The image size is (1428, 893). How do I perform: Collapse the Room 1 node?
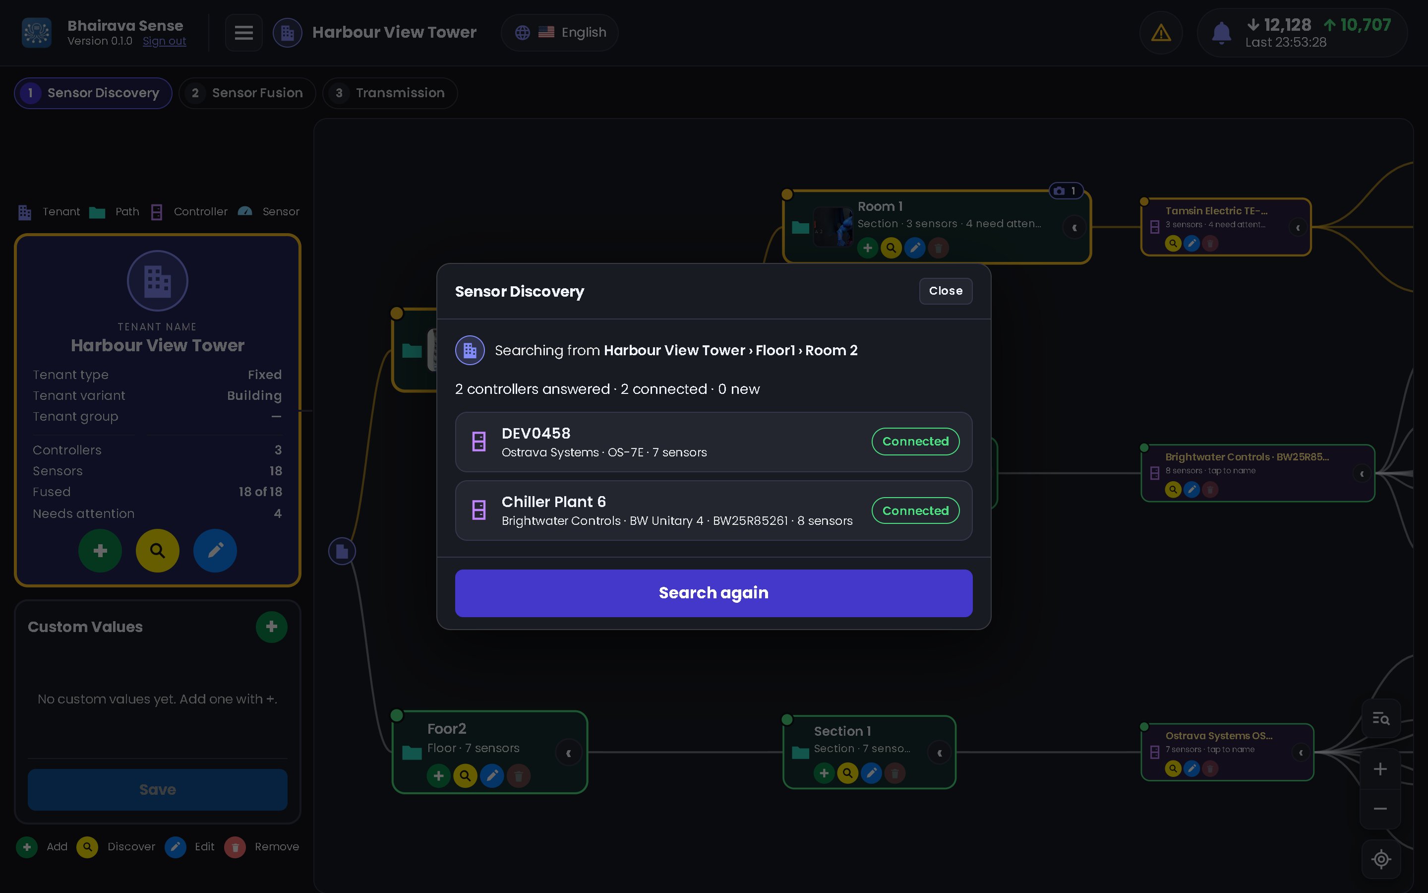[x=1074, y=227]
